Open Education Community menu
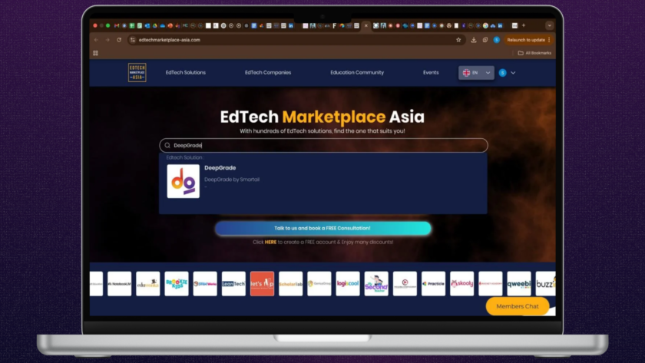This screenshot has height=363, width=645. tap(357, 72)
